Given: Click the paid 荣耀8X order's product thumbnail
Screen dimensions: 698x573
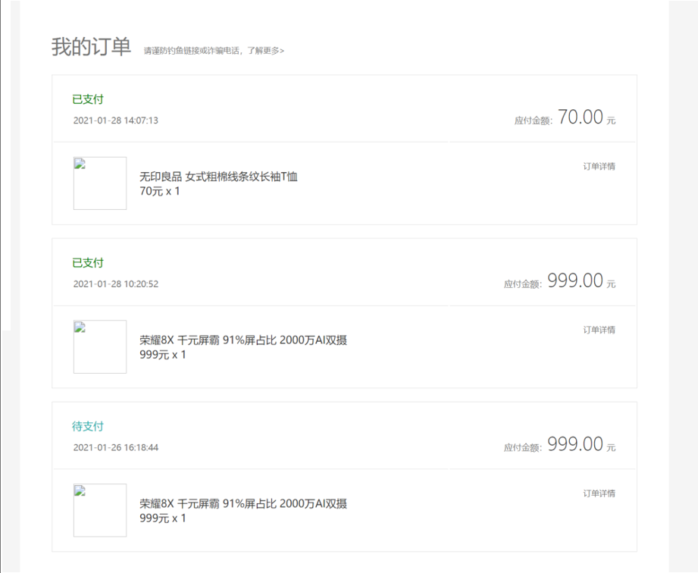Looking at the screenshot, I should (x=100, y=347).
